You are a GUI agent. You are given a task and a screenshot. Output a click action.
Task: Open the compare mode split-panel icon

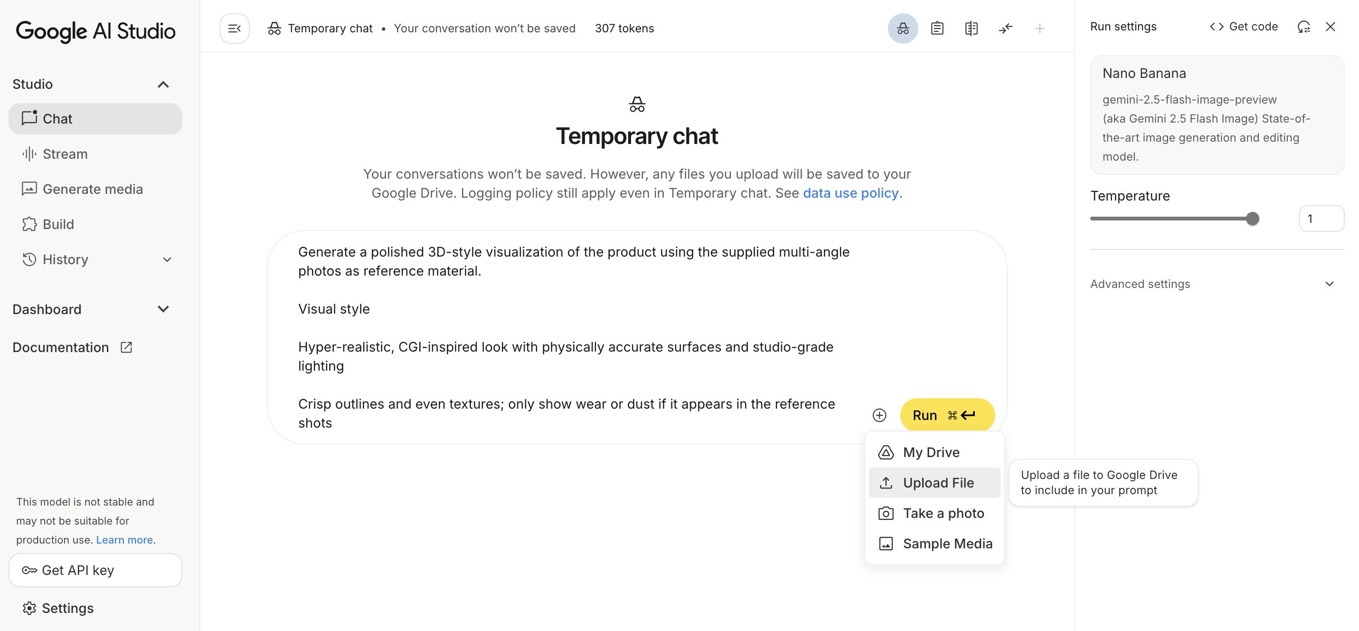971,29
